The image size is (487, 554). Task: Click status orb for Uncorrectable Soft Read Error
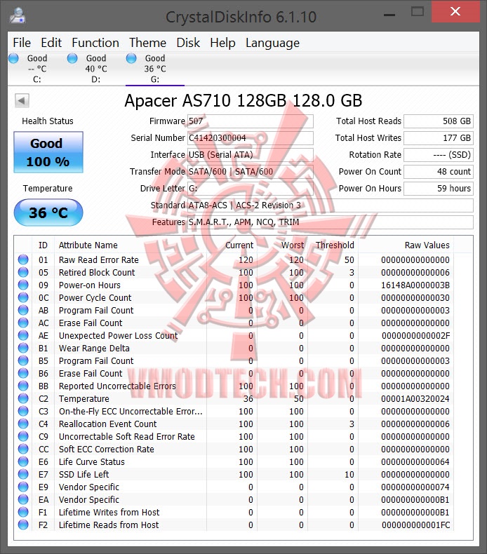(23, 436)
